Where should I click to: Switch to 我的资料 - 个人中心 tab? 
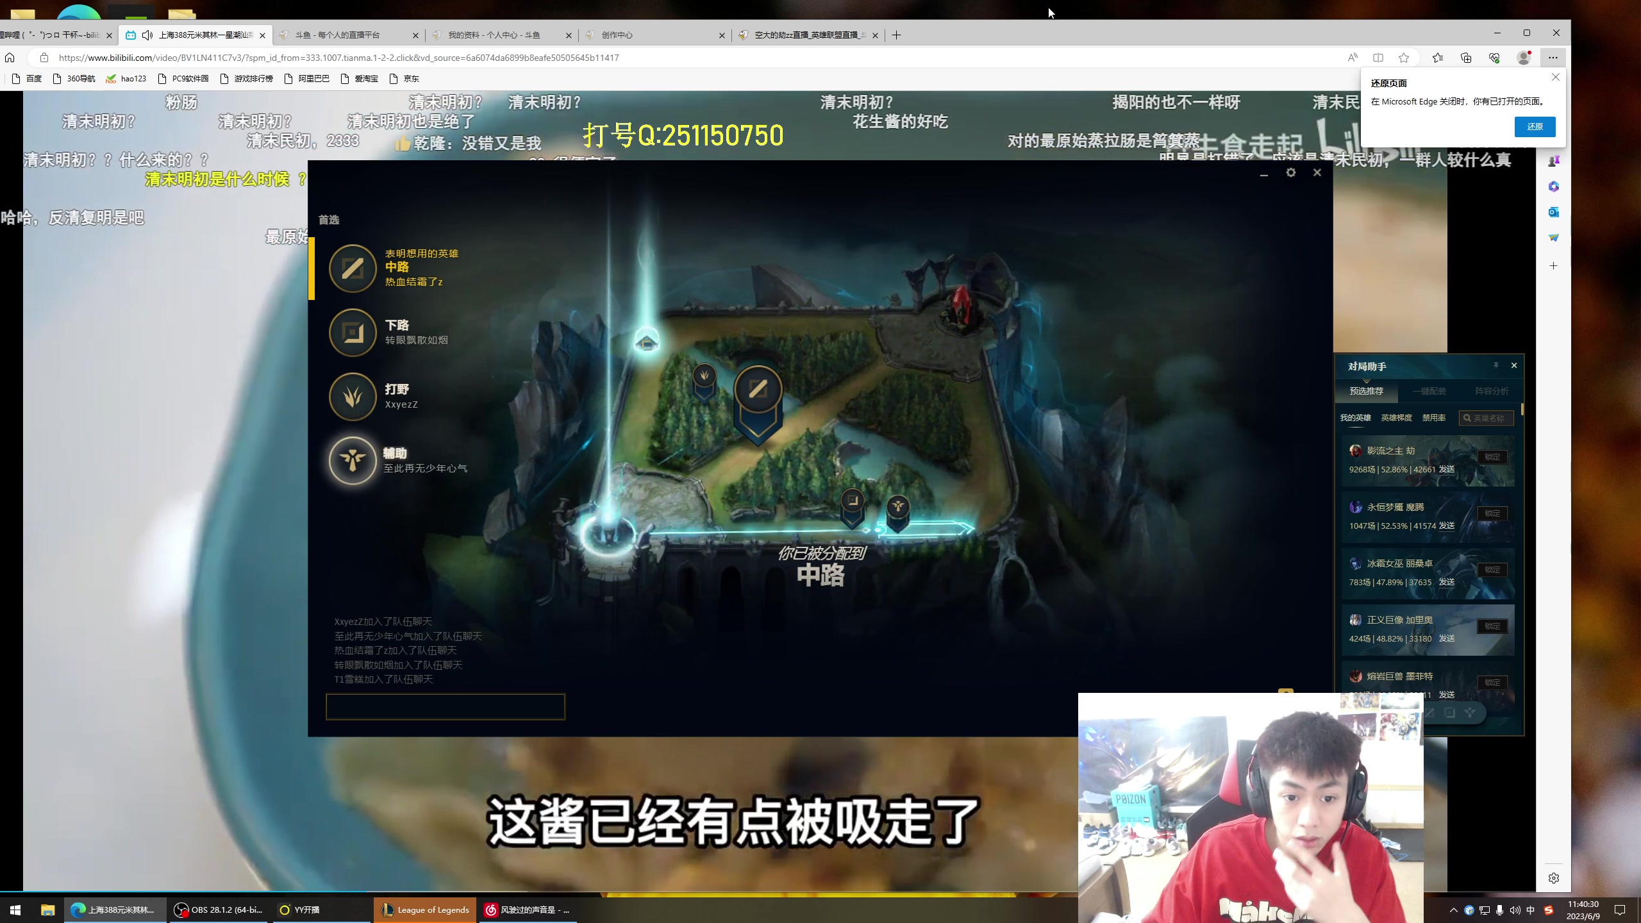pyautogui.click(x=501, y=35)
